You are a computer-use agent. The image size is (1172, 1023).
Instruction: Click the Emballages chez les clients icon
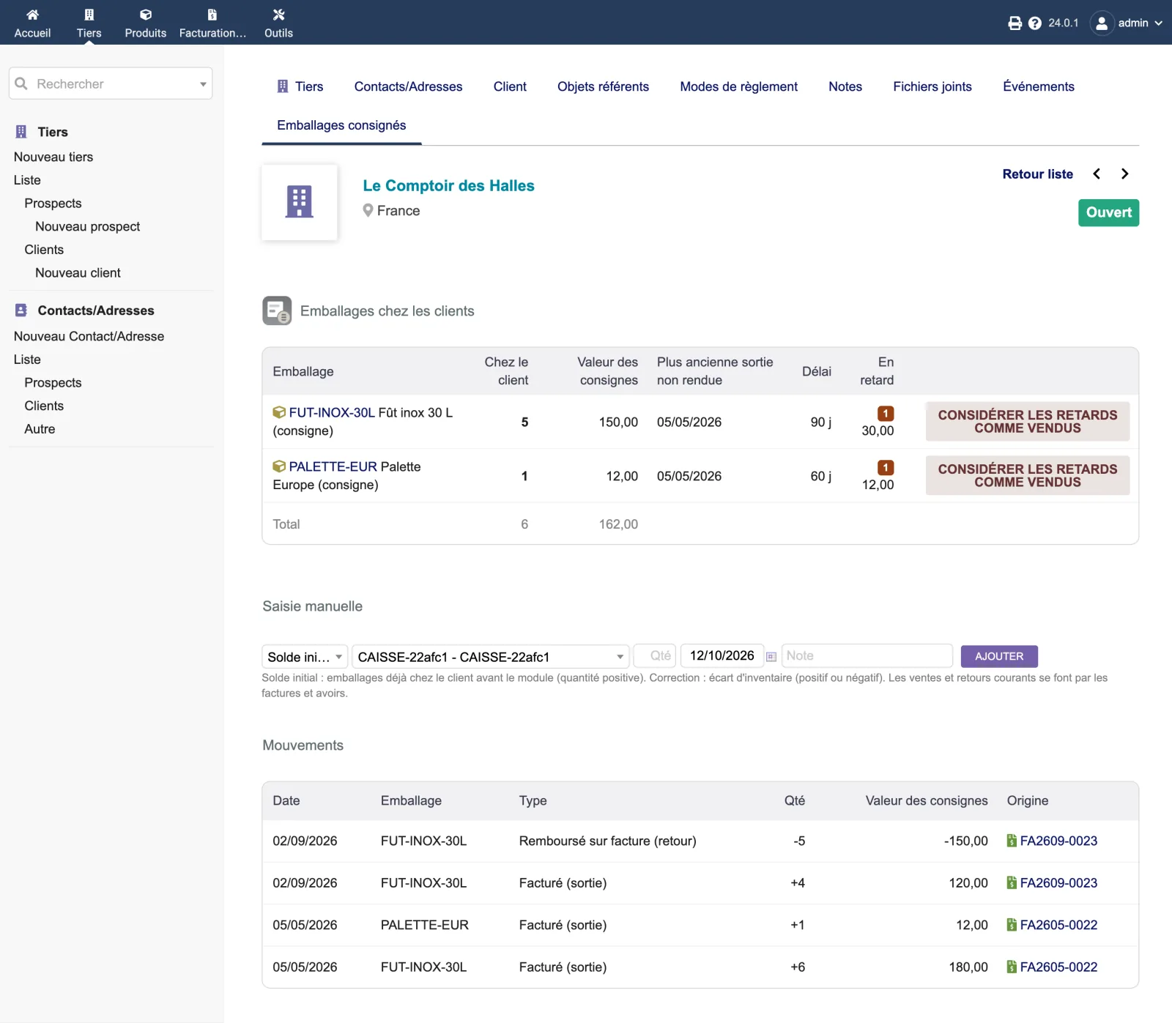pyautogui.click(x=277, y=310)
